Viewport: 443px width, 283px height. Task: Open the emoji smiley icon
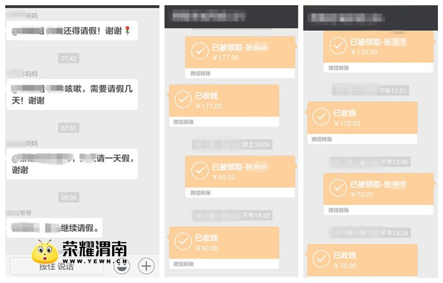(x=122, y=266)
